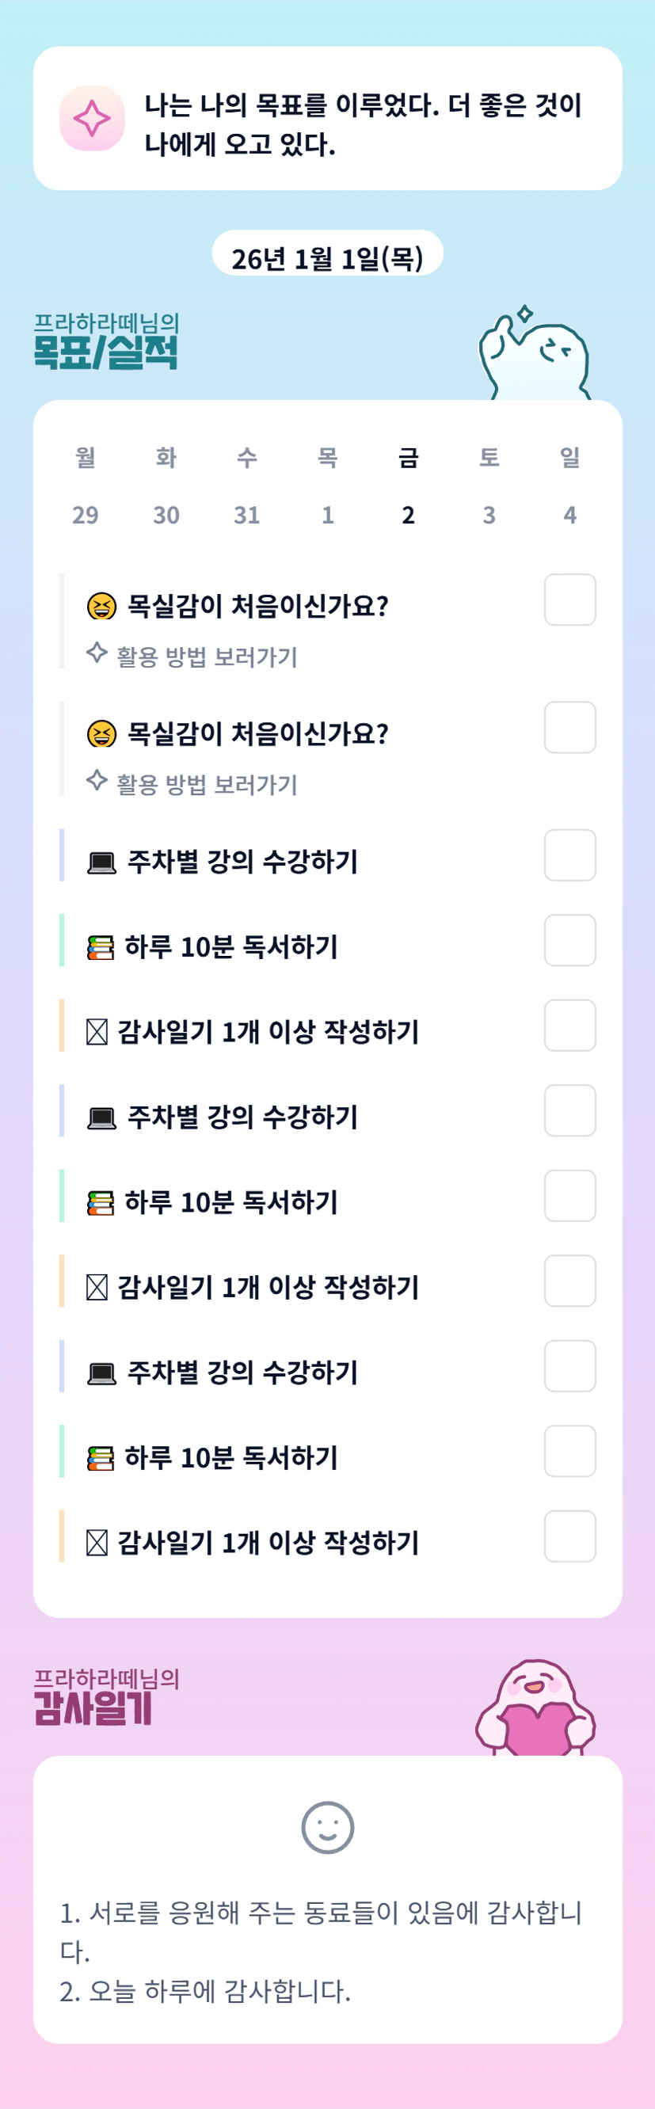Check the first 주차별 강의 수강하기 checkbox
The width and height of the screenshot is (655, 2109).
click(x=569, y=855)
